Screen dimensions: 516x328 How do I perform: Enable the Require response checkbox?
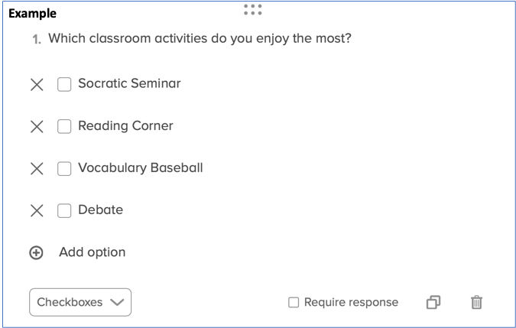click(294, 302)
